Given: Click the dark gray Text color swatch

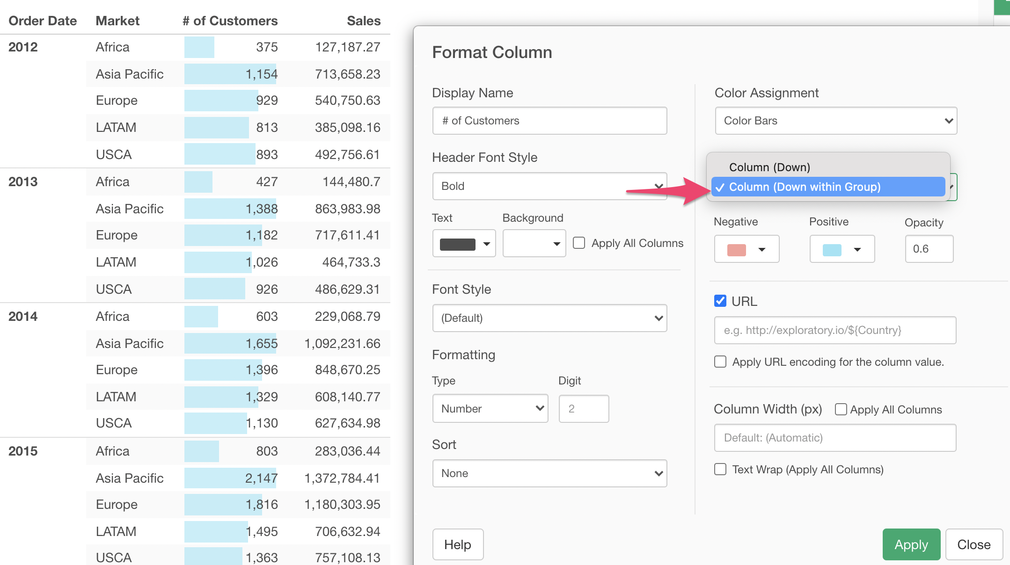Looking at the screenshot, I should pyautogui.click(x=457, y=244).
